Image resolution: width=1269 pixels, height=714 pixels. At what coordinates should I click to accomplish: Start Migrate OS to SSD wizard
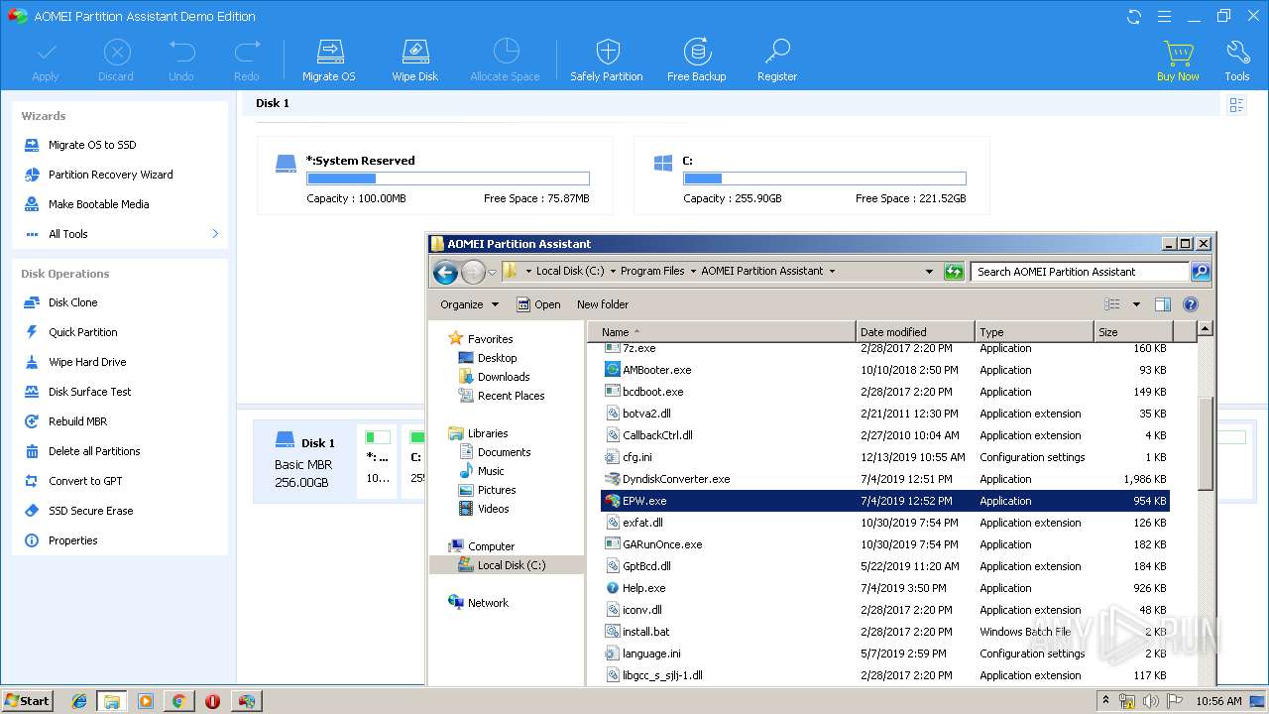coord(92,145)
